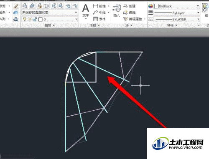
Task: Toggle layer 0 on/off light bulb
Action: (x=25, y=19)
